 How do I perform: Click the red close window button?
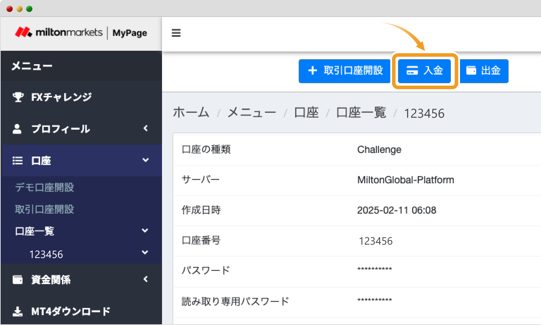10,9
